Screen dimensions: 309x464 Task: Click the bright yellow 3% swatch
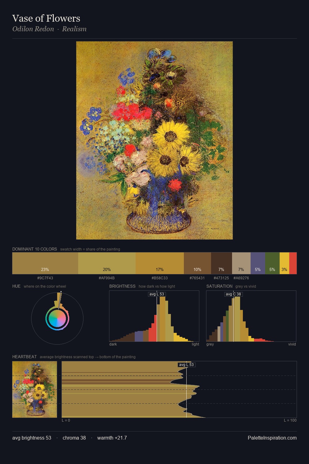click(284, 263)
